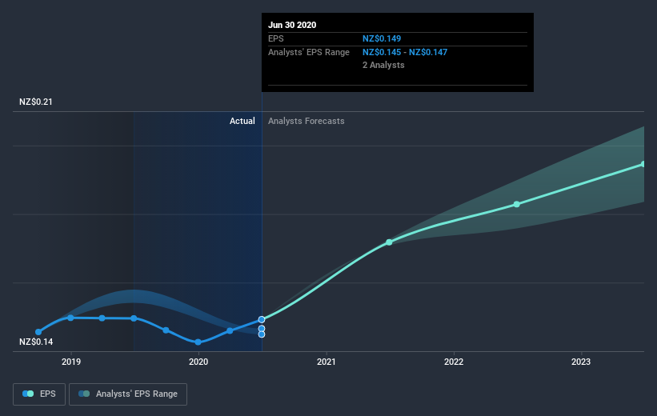Click the first EPS data point before 2019

[x=38, y=332]
